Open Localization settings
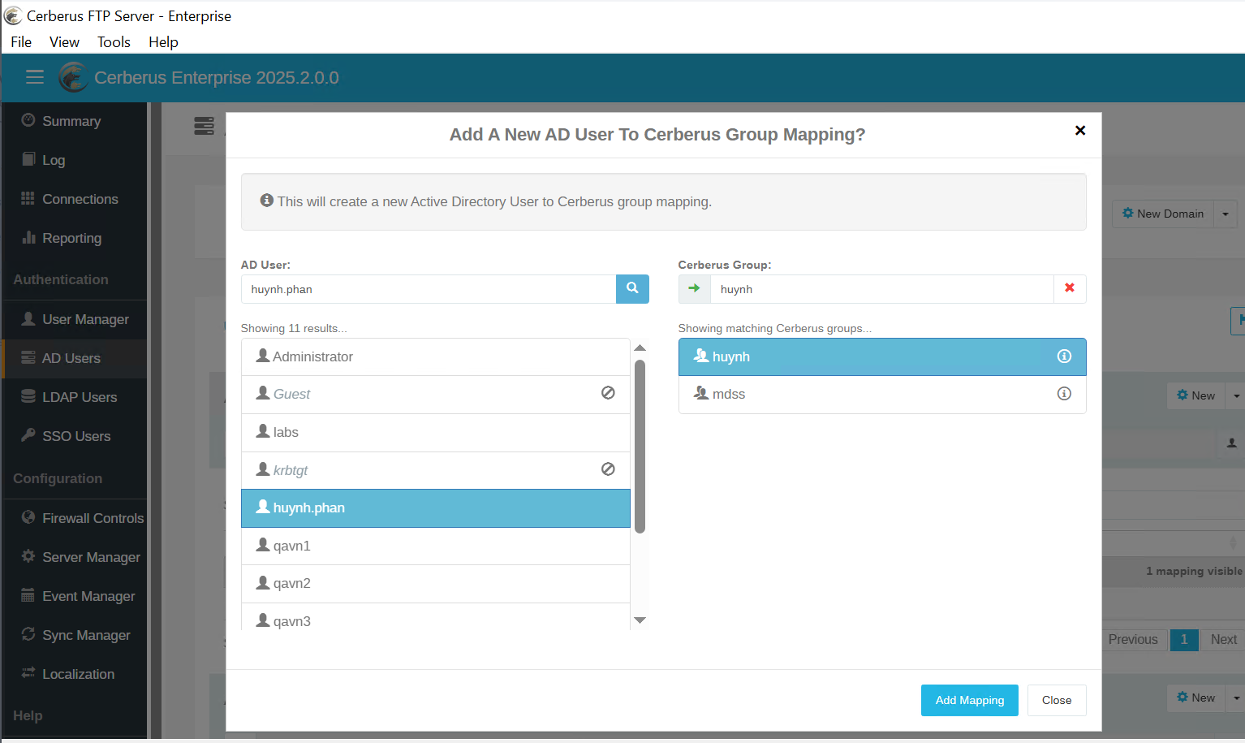The height and width of the screenshot is (743, 1245). [74, 674]
